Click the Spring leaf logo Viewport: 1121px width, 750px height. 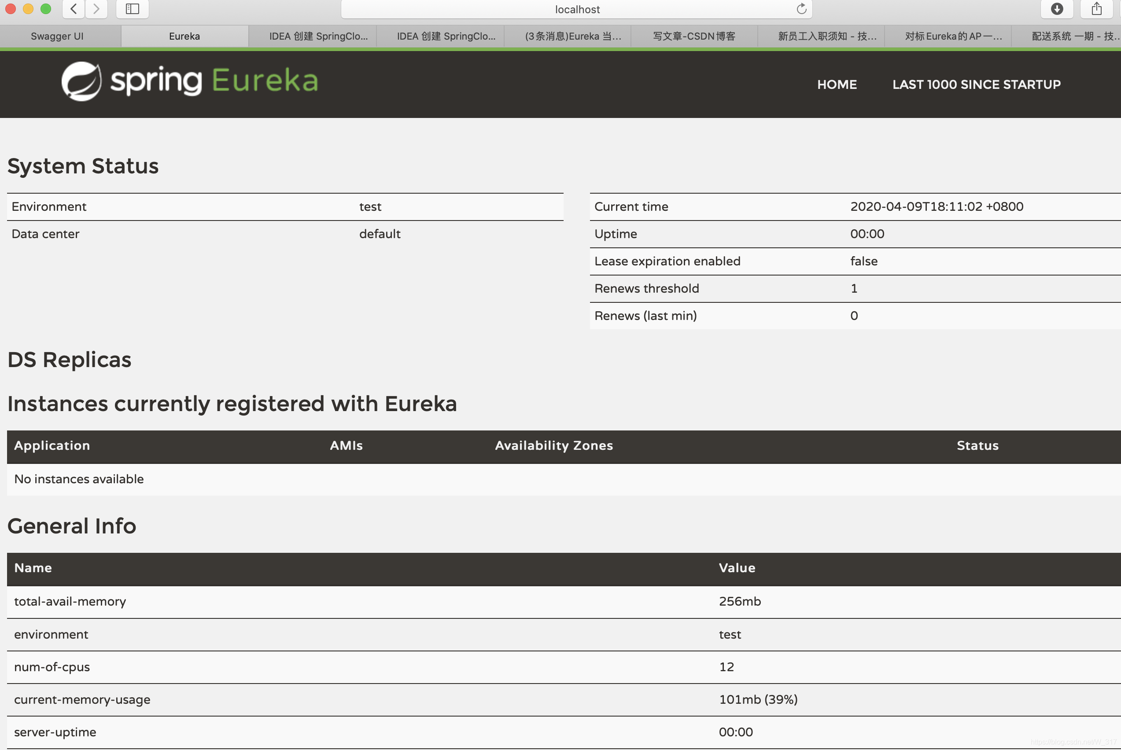point(81,81)
